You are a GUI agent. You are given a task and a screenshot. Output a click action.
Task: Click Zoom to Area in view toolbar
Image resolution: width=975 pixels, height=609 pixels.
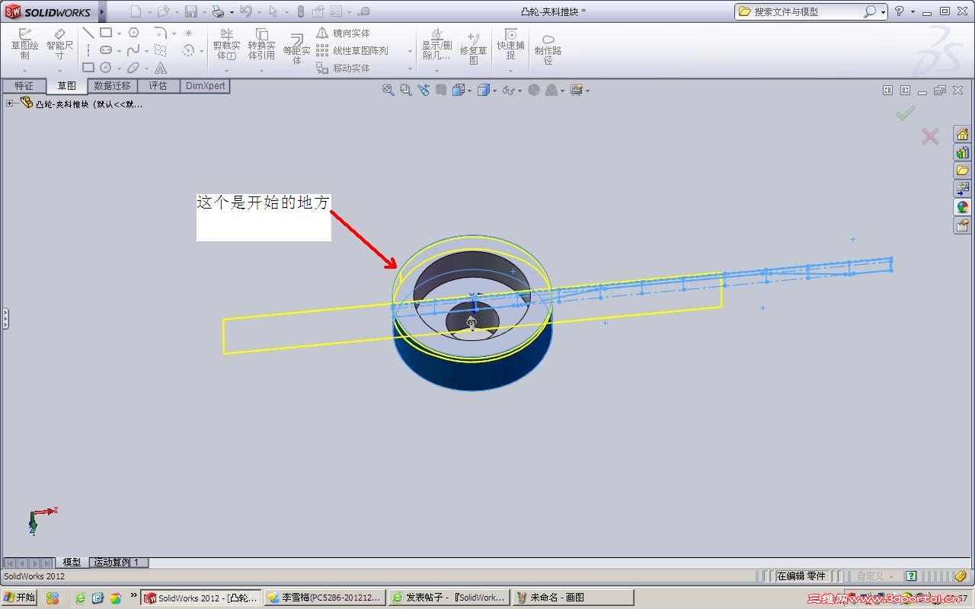tap(405, 90)
